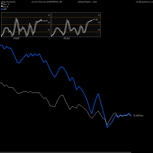This screenshot has height=153, width=153.
Task: Click the '3.12Close' price label
Action: point(138,115)
